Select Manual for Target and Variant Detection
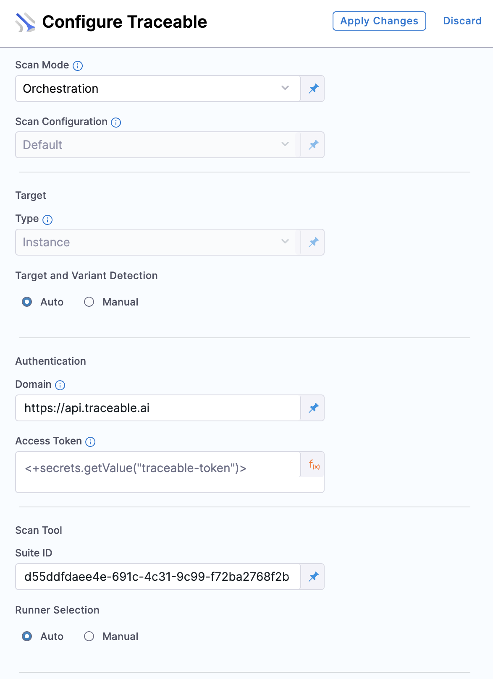The image size is (493, 679). (111, 302)
